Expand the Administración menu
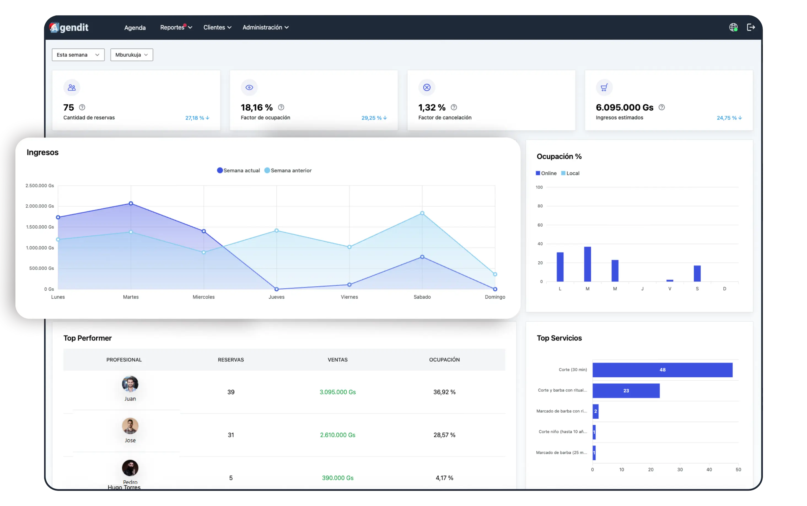This screenshot has height=506, width=807. click(265, 28)
